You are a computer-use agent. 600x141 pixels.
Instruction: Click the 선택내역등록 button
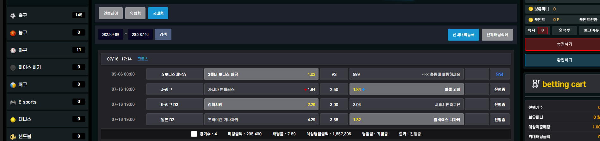point(463,35)
